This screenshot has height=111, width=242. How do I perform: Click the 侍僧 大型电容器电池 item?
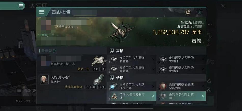pos(132,96)
